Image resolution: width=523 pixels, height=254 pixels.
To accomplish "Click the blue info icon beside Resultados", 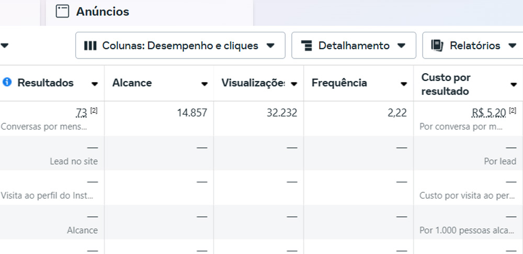I will (7, 83).
